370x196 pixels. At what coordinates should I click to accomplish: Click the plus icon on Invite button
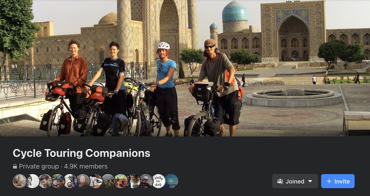[329, 181]
